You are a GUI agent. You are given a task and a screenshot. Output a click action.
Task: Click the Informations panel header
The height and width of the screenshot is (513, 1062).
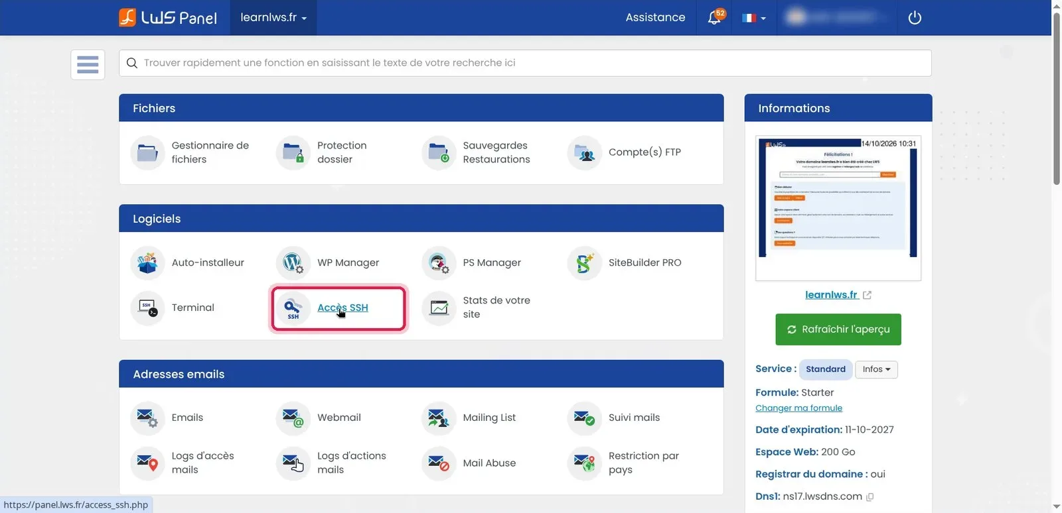click(x=838, y=108)
